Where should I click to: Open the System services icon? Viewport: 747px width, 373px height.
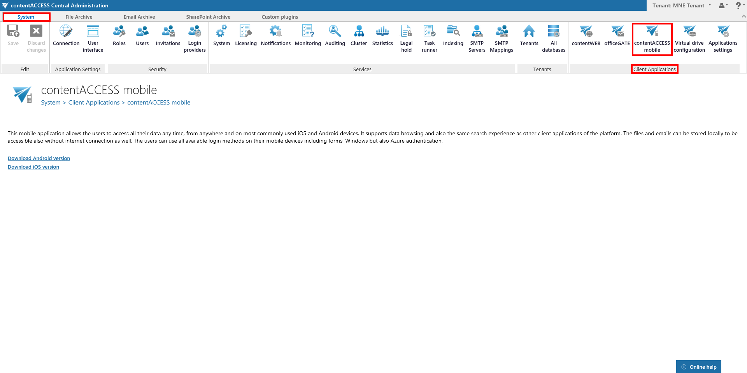pyautogui.click(x=221, y=36)
